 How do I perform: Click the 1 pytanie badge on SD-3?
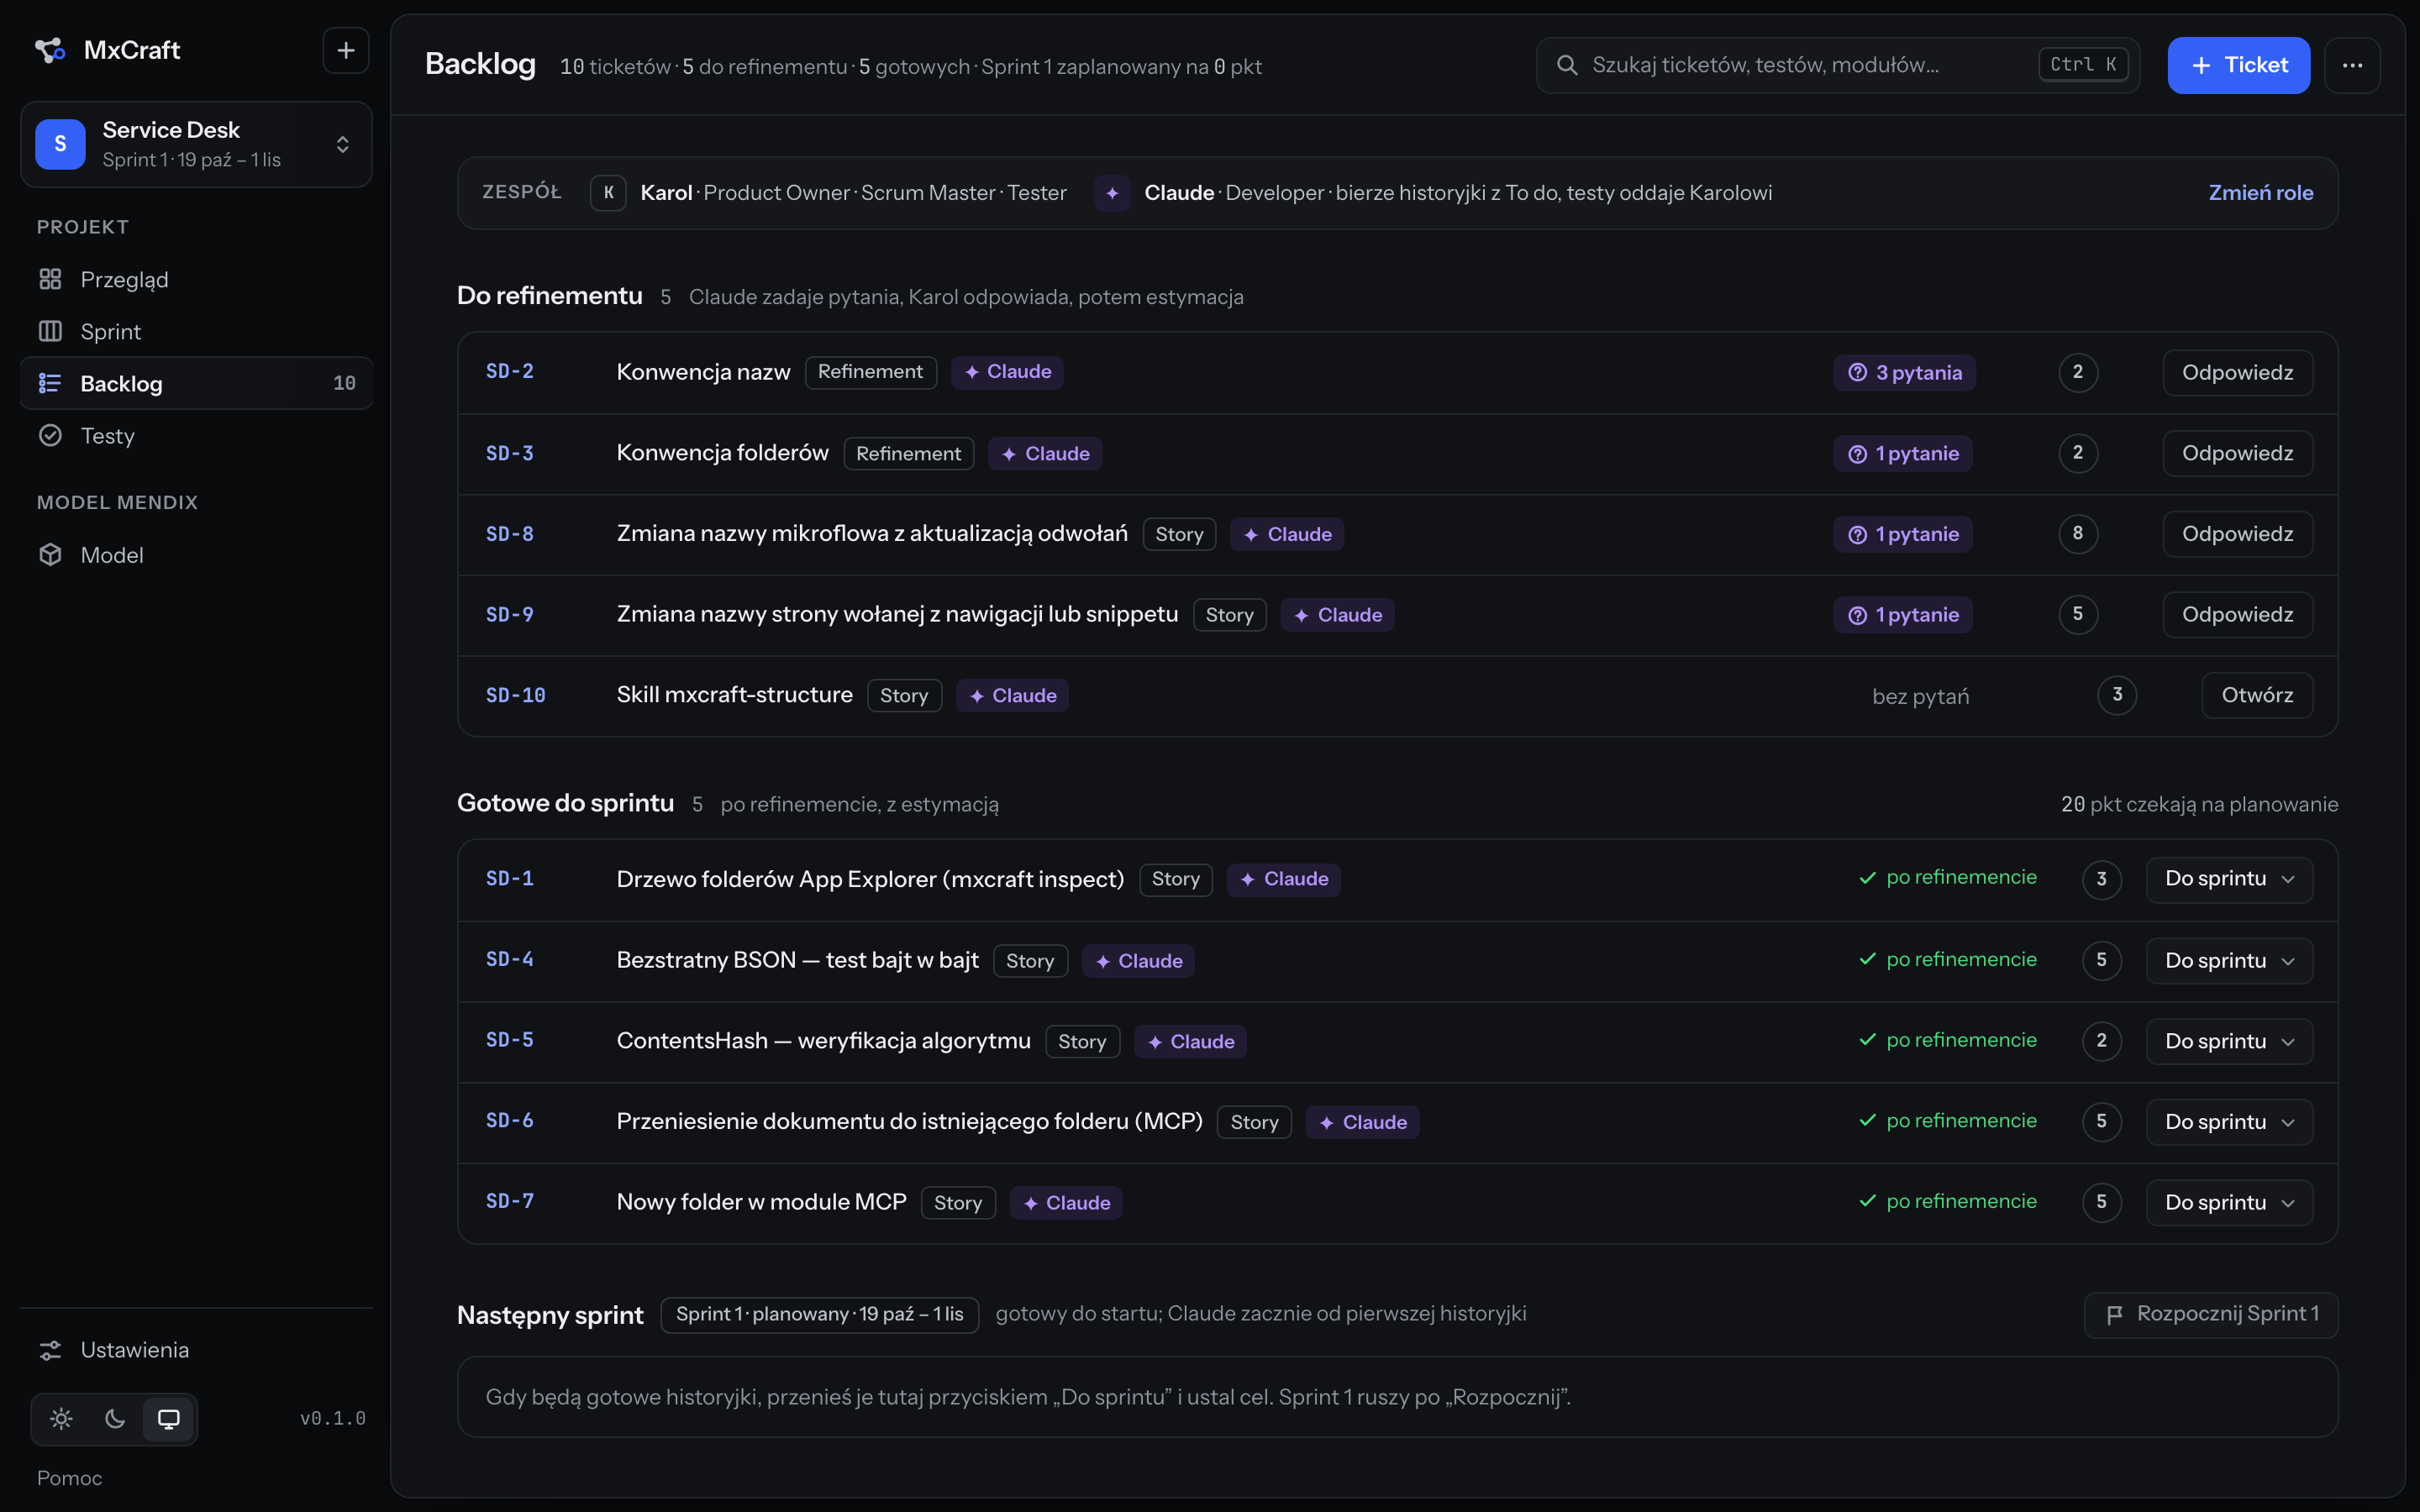point(1902,453)
